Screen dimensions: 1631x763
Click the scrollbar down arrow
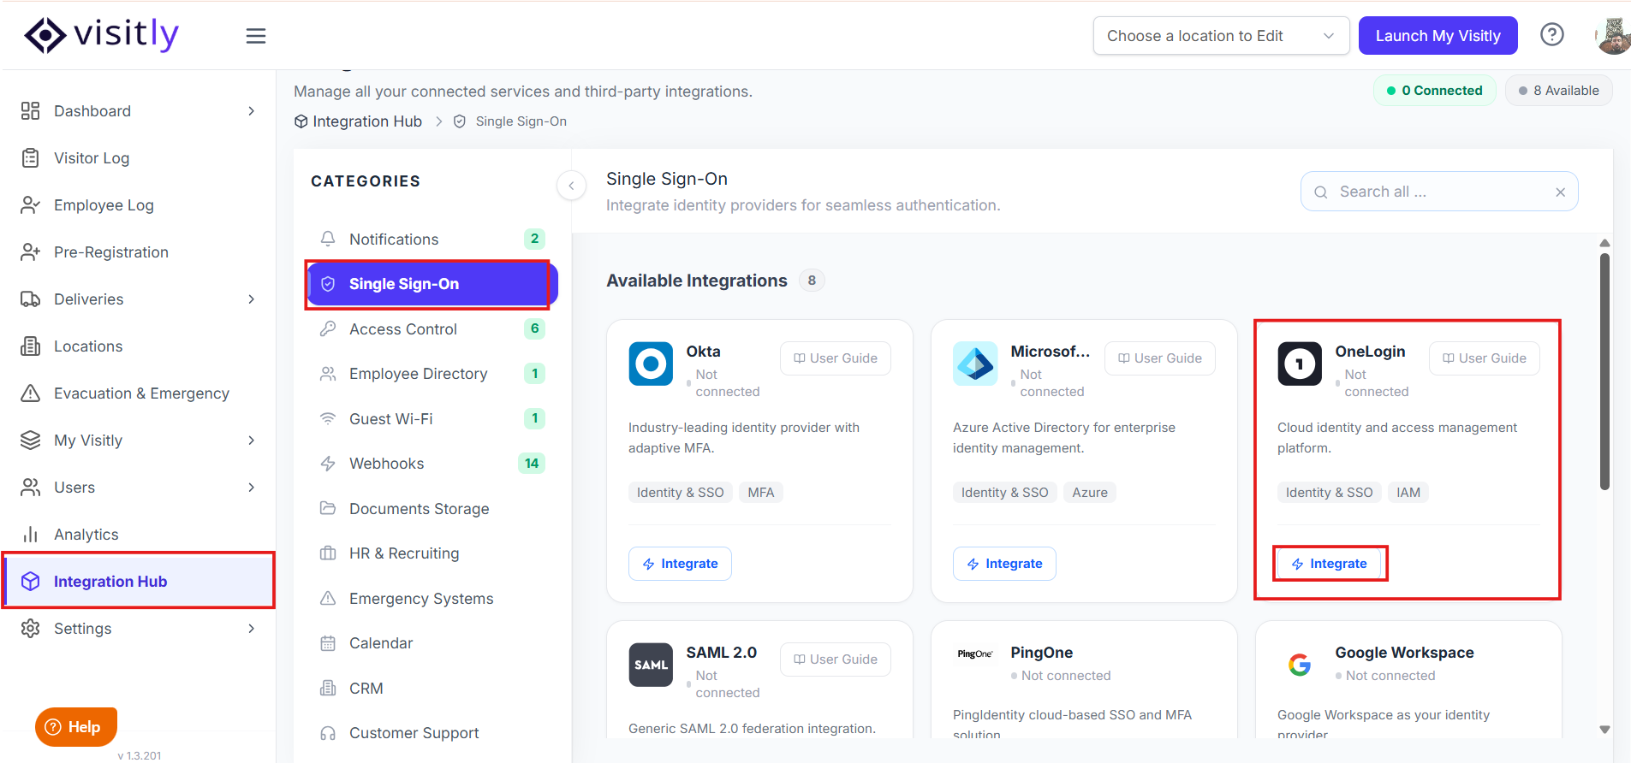point(1604,730)
